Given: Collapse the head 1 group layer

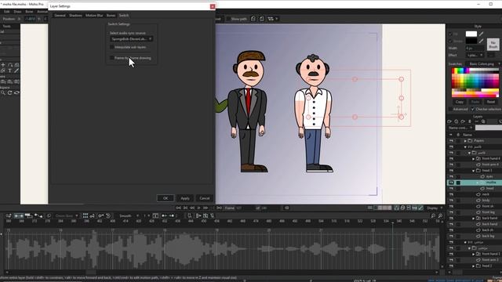Looking at the screenshot, I should click(x=474, y=171).
